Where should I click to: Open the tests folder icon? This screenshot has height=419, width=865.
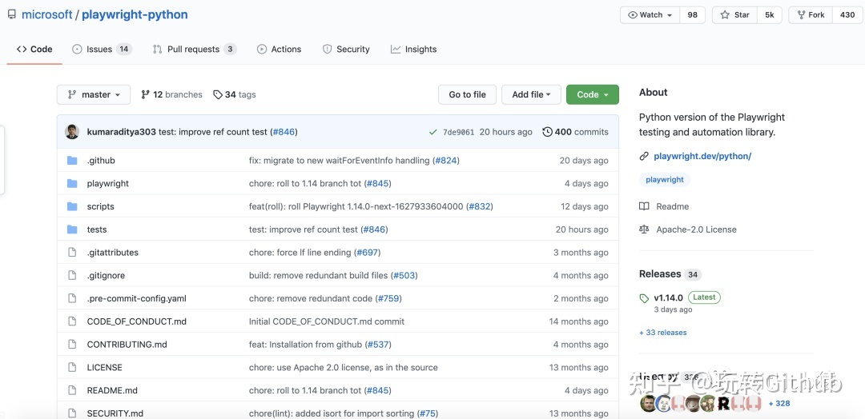coord(72,229)
